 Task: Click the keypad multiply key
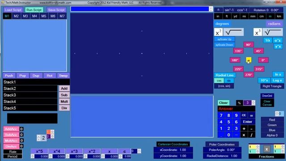tap(244, 135)
